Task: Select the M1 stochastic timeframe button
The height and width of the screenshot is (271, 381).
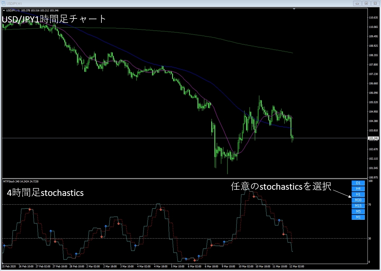Action: (358, 217)
